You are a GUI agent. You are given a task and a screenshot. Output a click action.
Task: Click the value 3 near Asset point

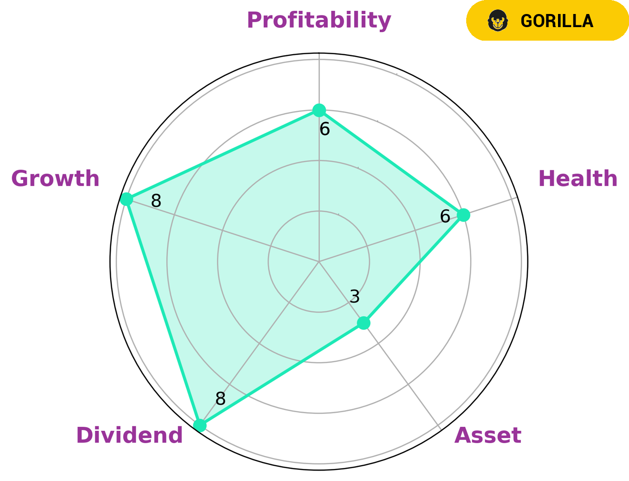(355, 297)
